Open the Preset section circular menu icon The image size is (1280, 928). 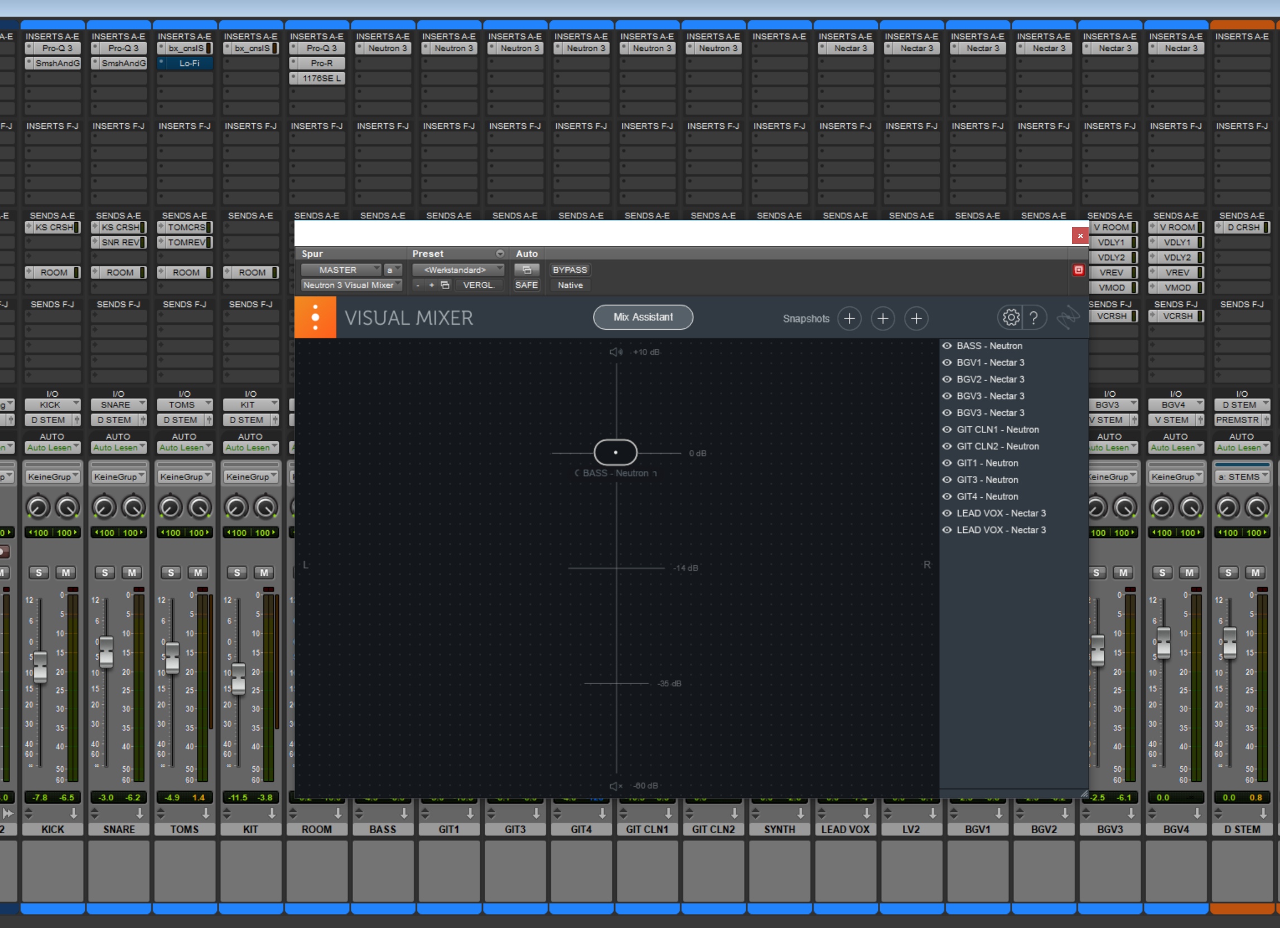click(500, 253)
